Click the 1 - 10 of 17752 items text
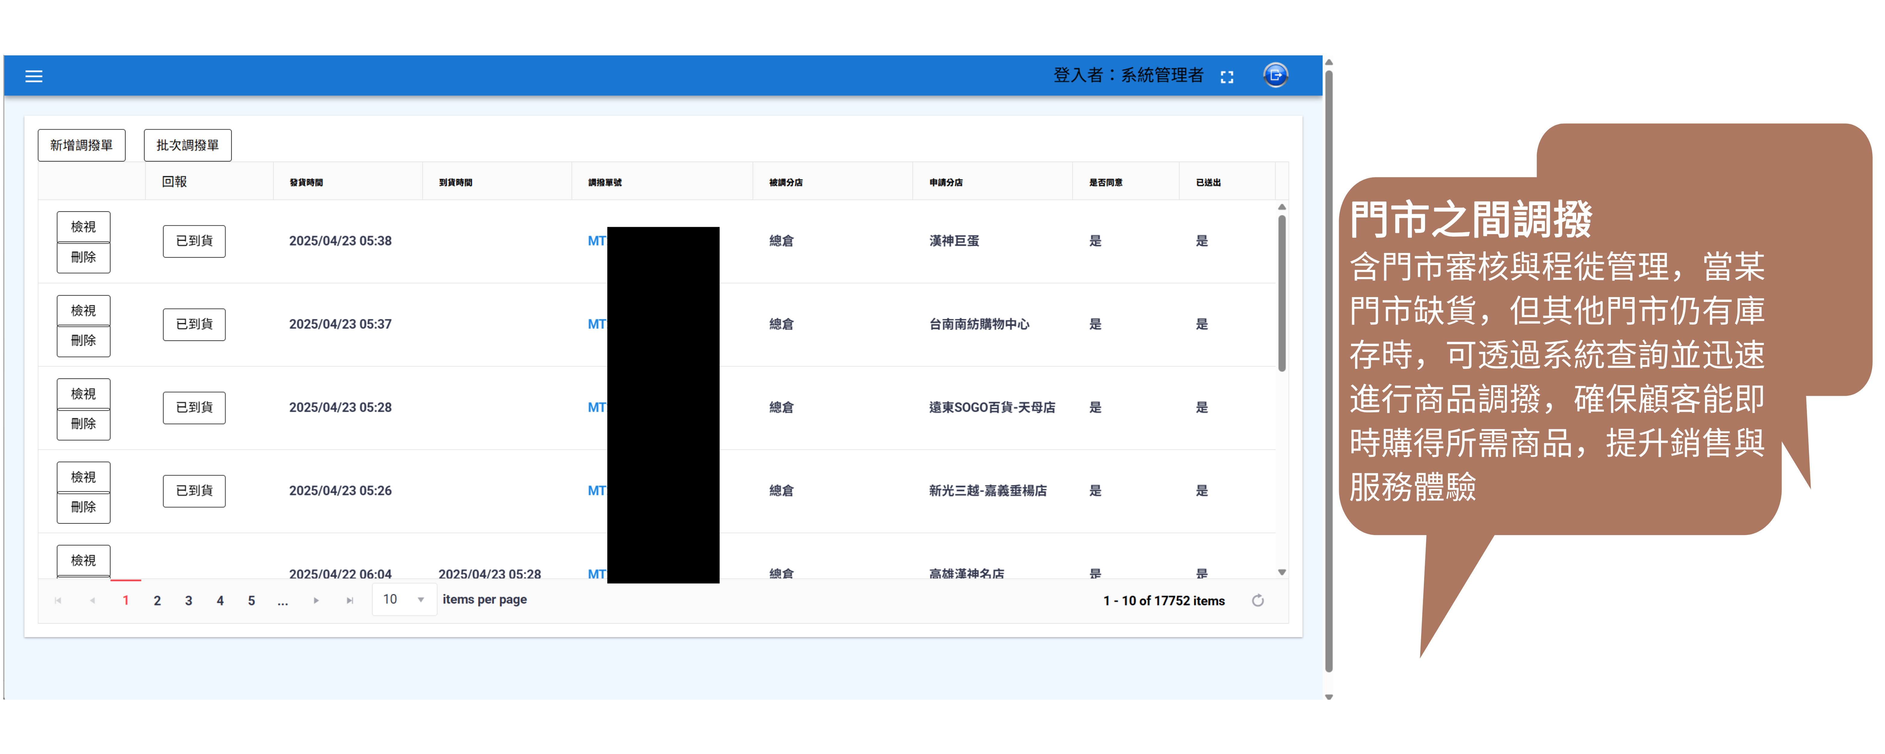The width and height of the screenshot is (1885, 754). coord(1164,601)
